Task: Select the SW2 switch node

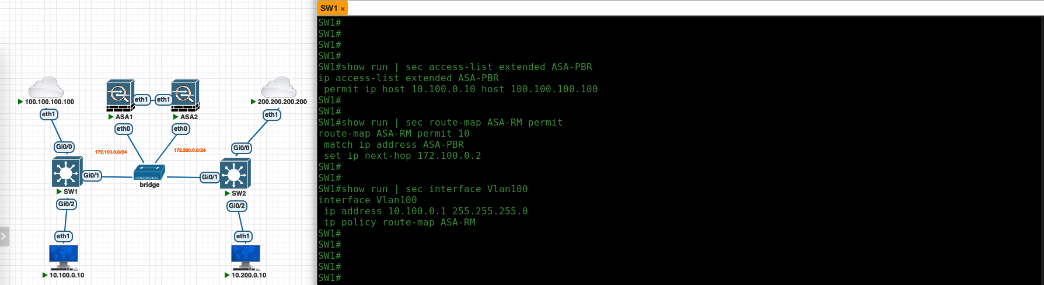Action: (235, 174)
